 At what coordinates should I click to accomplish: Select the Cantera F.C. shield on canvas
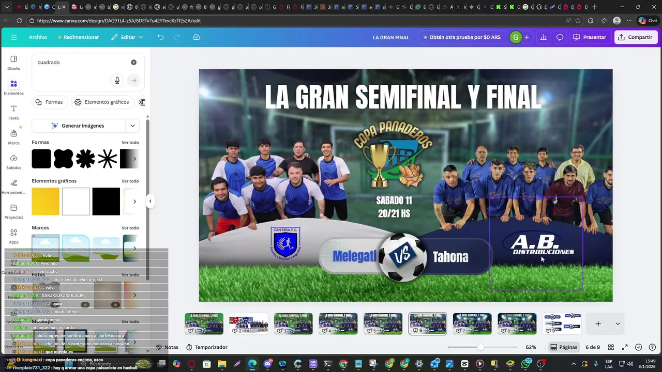click(285, 242)
